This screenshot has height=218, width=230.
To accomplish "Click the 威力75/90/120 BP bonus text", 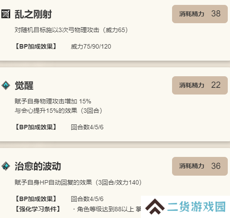I will point(91,47).
